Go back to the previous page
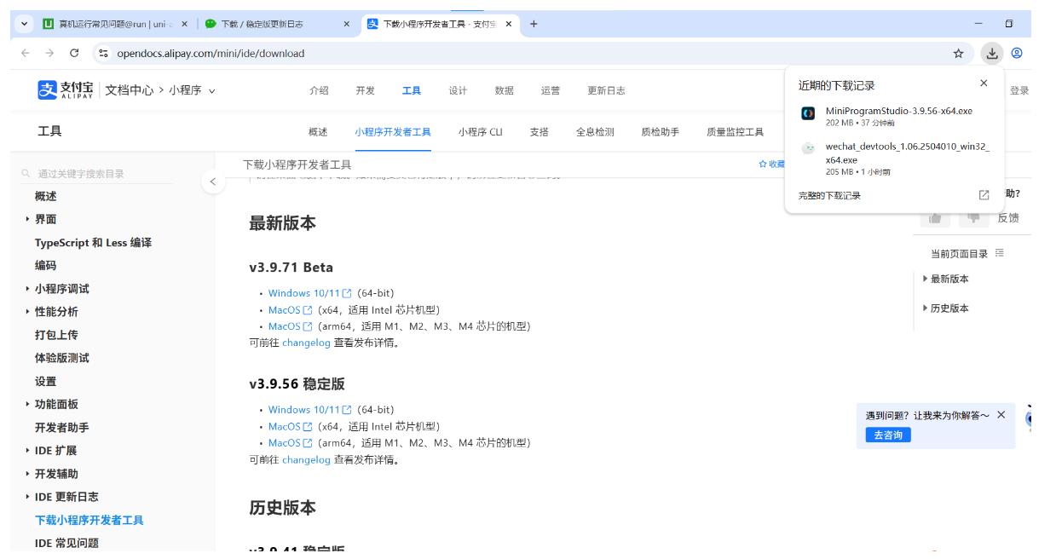Image resolution: width=1056 pixels, height=559 pixels. click(x=25, y=53)
